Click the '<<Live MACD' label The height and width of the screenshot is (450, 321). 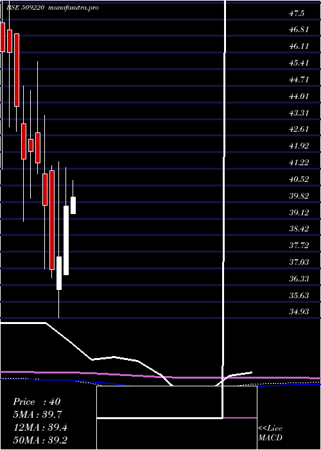[270, 433]
